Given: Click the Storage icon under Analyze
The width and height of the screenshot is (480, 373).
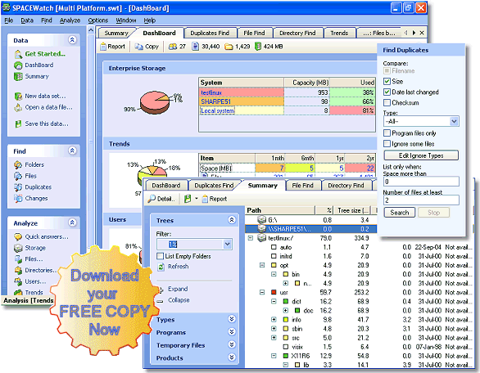Looking at the screenshot, I should click(18, 248).
